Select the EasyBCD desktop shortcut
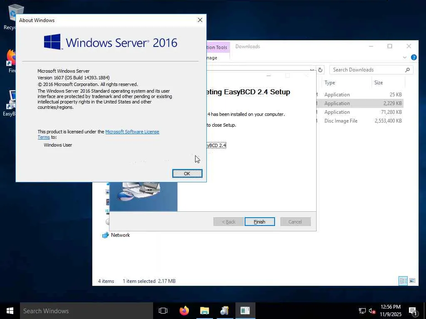Image resolution: width=426 pixels, height=319 pixels. (9, 103)
